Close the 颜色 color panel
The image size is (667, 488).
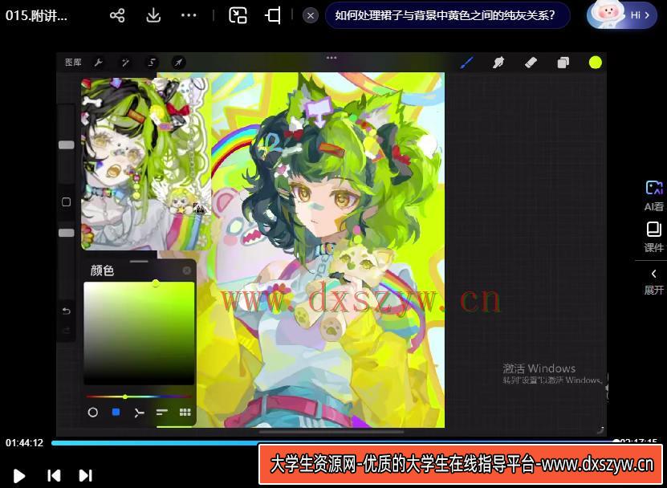[x=187, y=270]
